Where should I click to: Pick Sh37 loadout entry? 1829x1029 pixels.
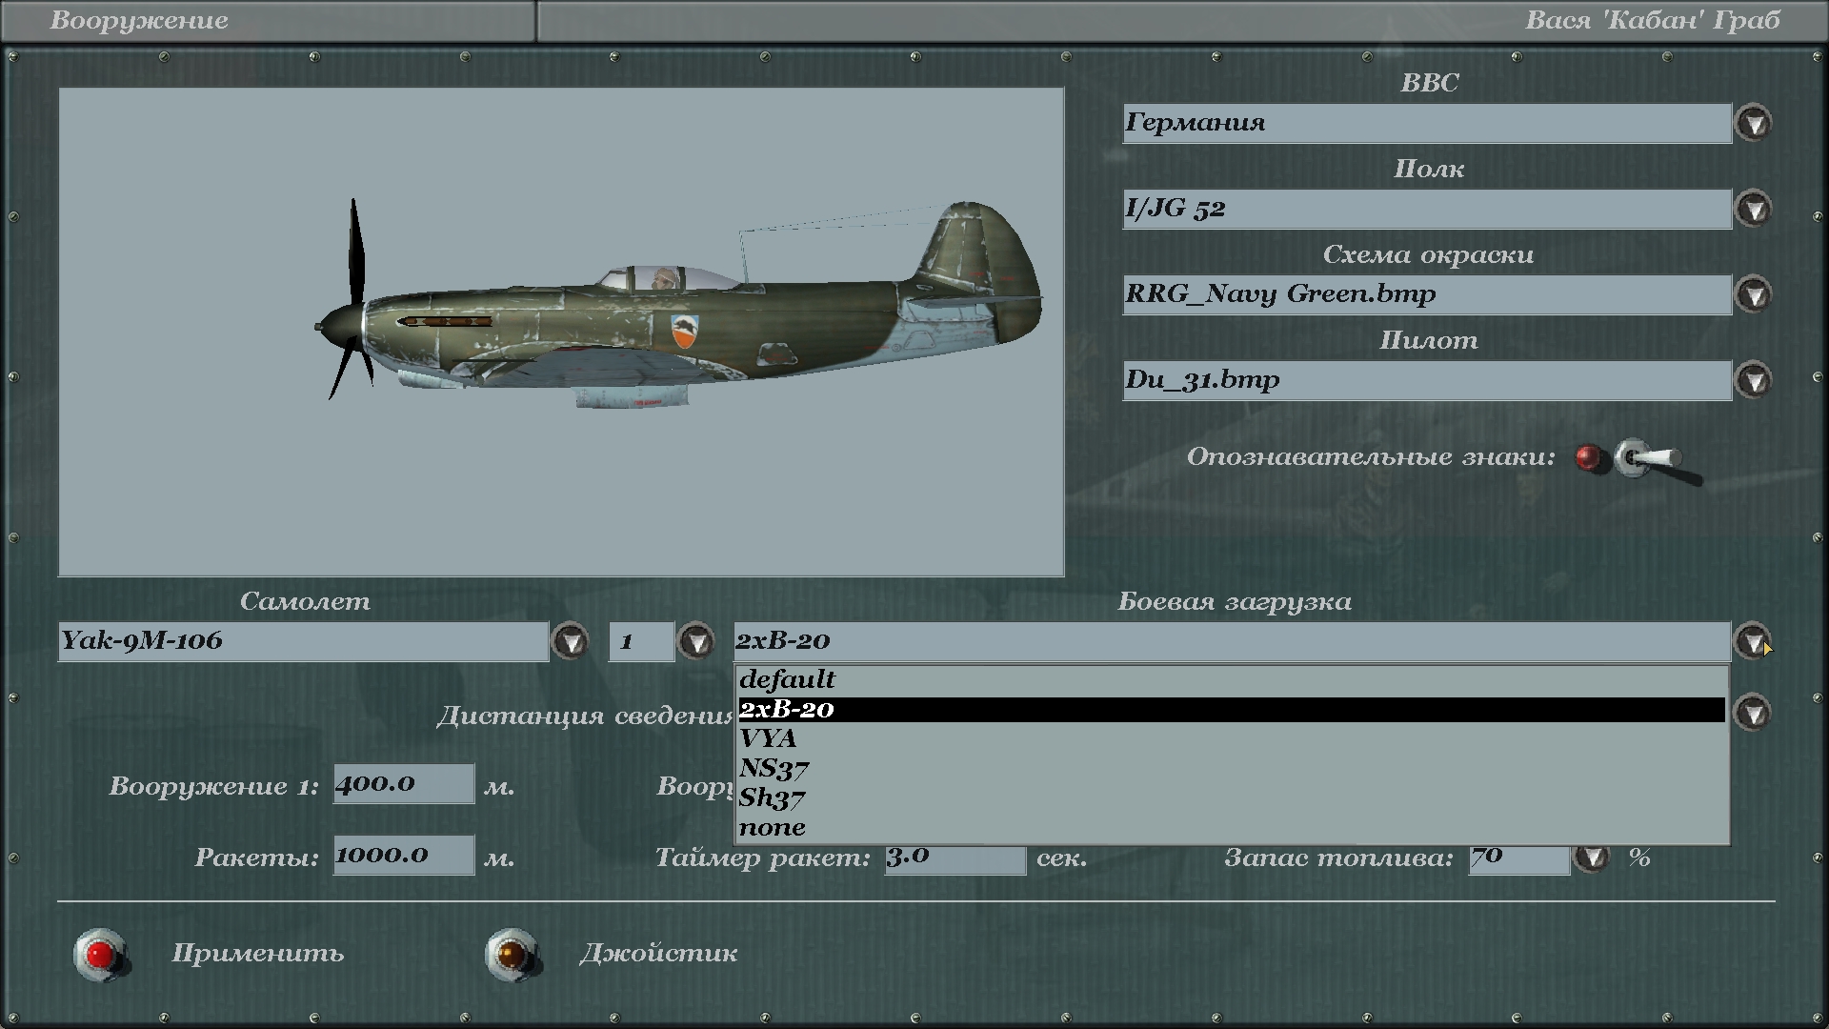[773, 797]
